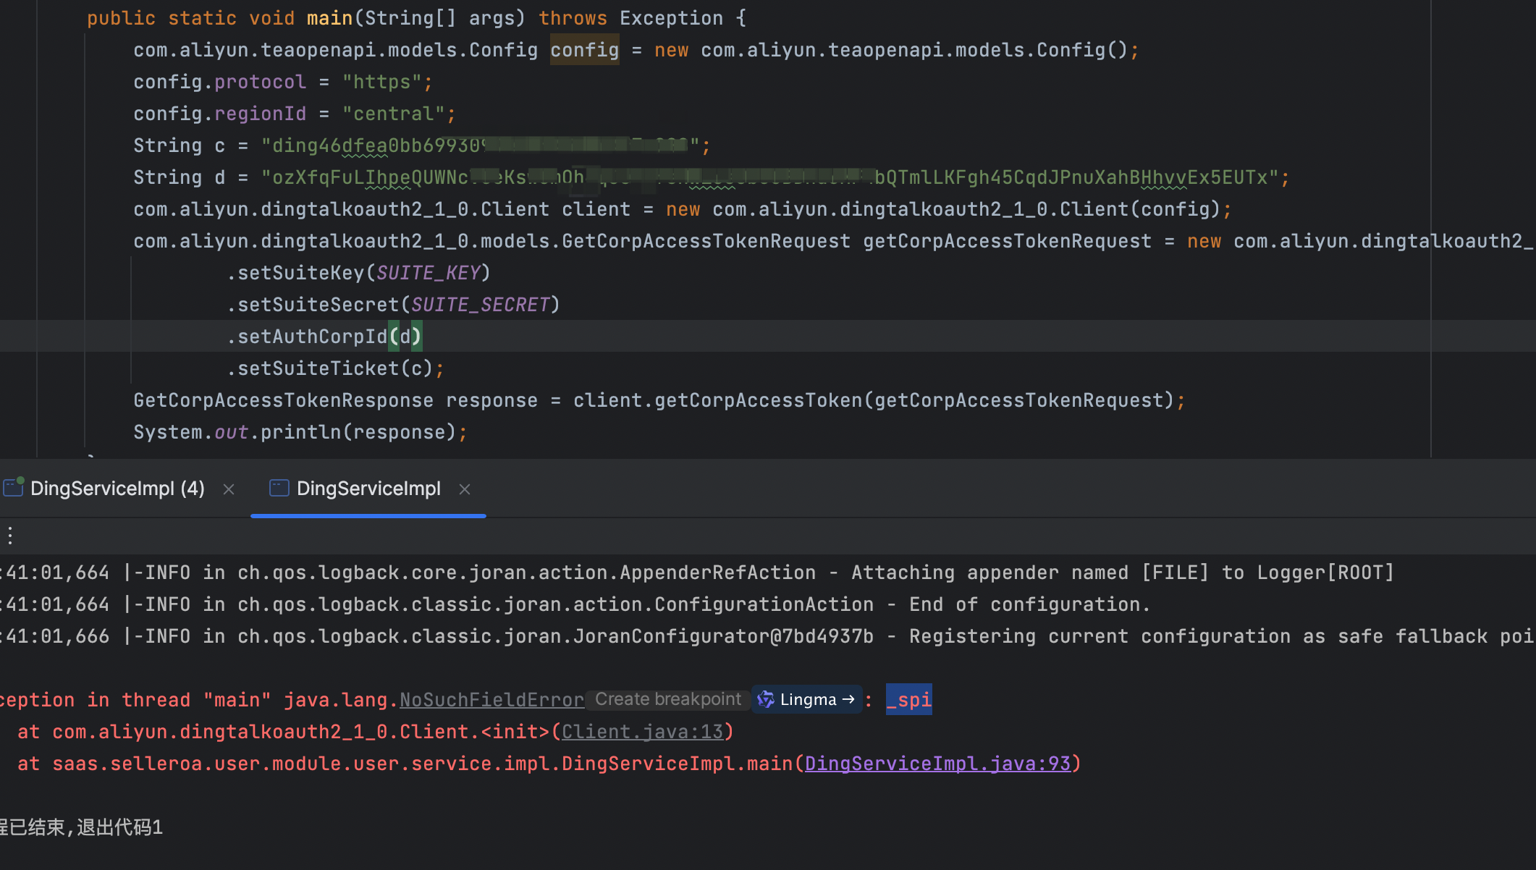Jump to Client.java:13 in the stack trace
The height and width of the screenshot is (870, 1536).
pos(642,732)
